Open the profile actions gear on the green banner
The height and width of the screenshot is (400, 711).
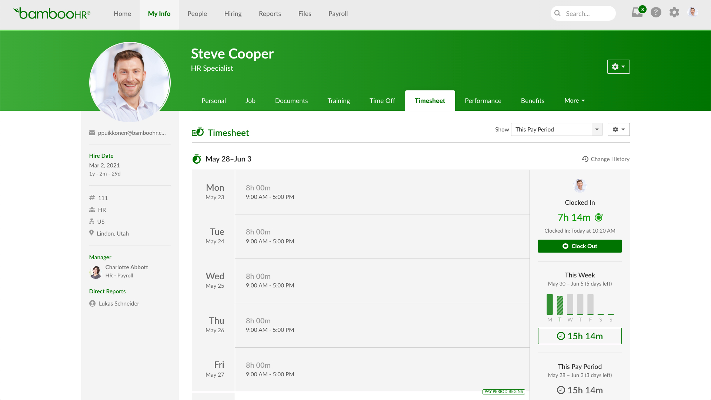pos(618,67)
